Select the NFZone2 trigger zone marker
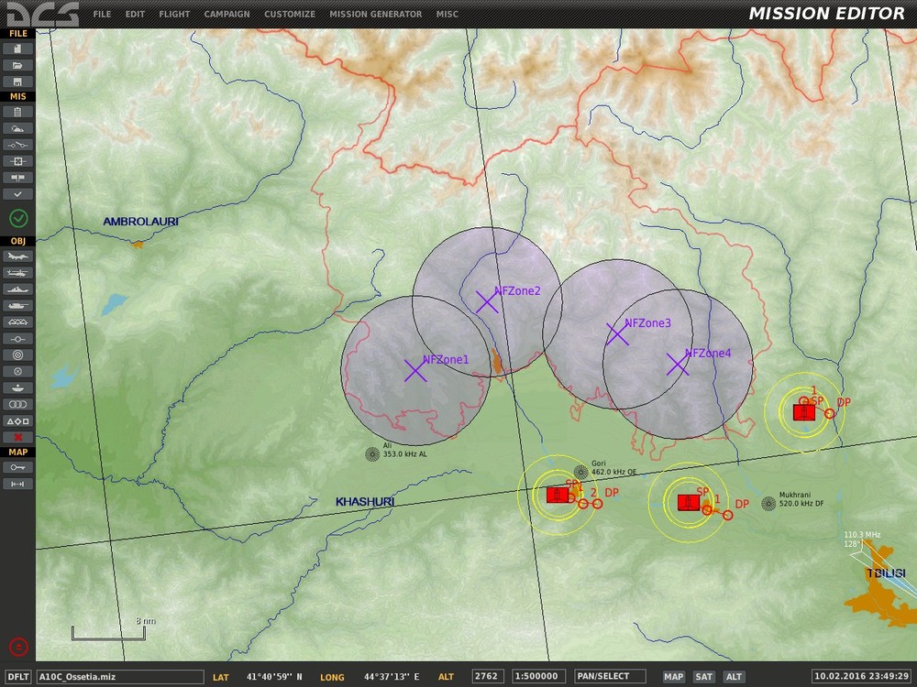917x687 pixels. pyautogui.click(x=487, y=302)
